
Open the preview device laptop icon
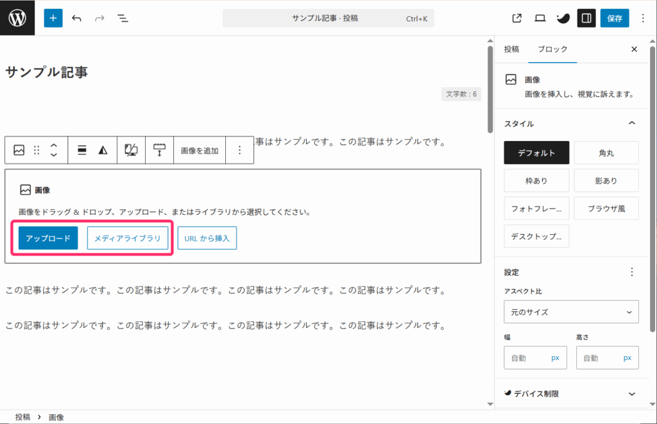coord(540,18)
